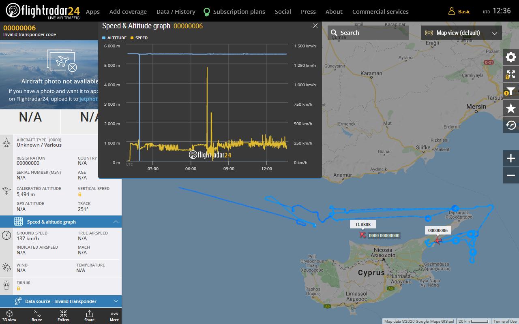Select the 00000006 aircraft marker on map
Screen dimensions: 519x324
[438, 241]
